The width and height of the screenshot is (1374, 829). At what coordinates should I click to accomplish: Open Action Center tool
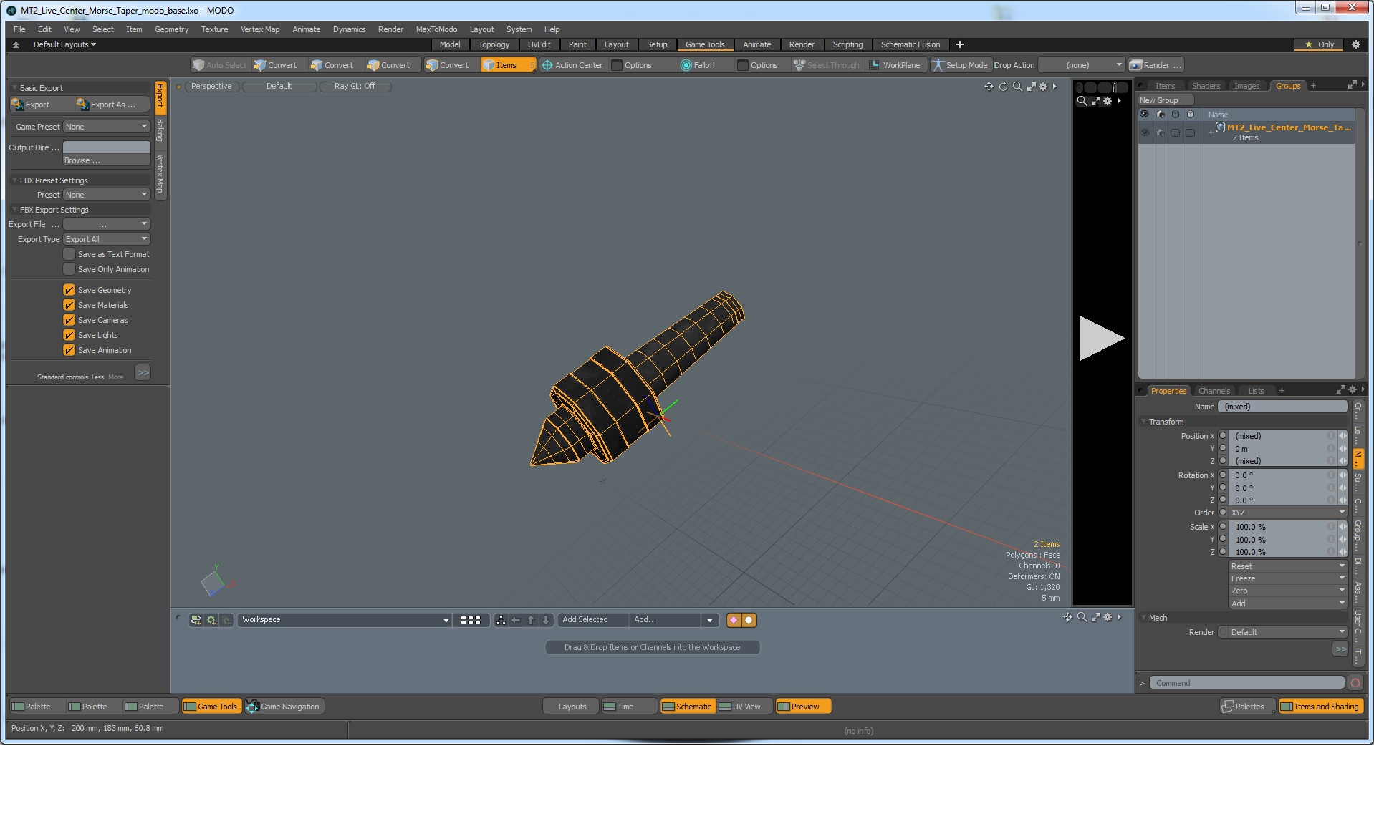click(572, 65)
